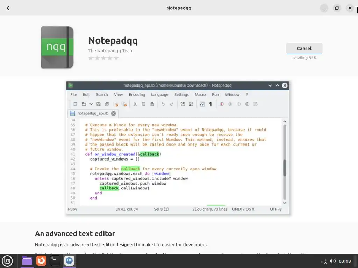Viewport: 358px width, 268px height.
Task: Open the volume control tray icon
Action: 333,261
